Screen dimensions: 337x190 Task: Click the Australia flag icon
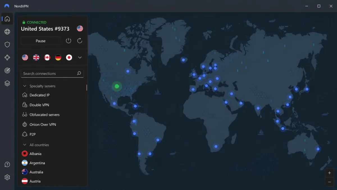[25, 172]
